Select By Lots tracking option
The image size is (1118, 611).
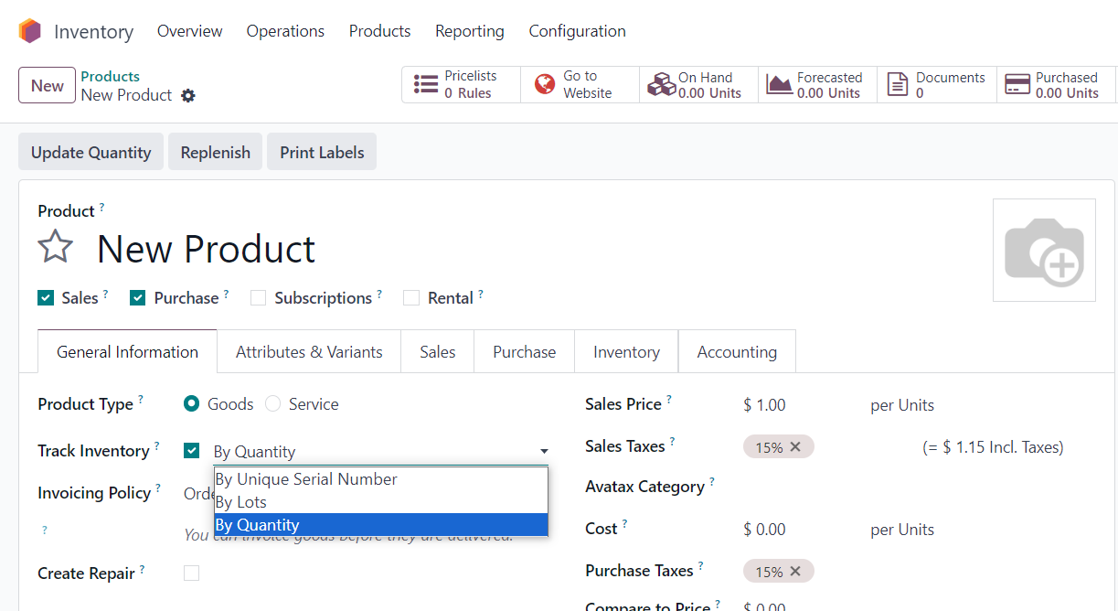(241, 502)
